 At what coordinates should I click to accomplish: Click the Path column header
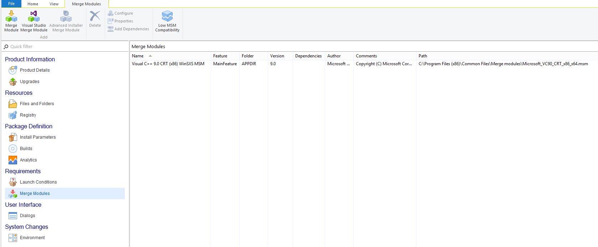pyautogui.click(x=507, y=56)
